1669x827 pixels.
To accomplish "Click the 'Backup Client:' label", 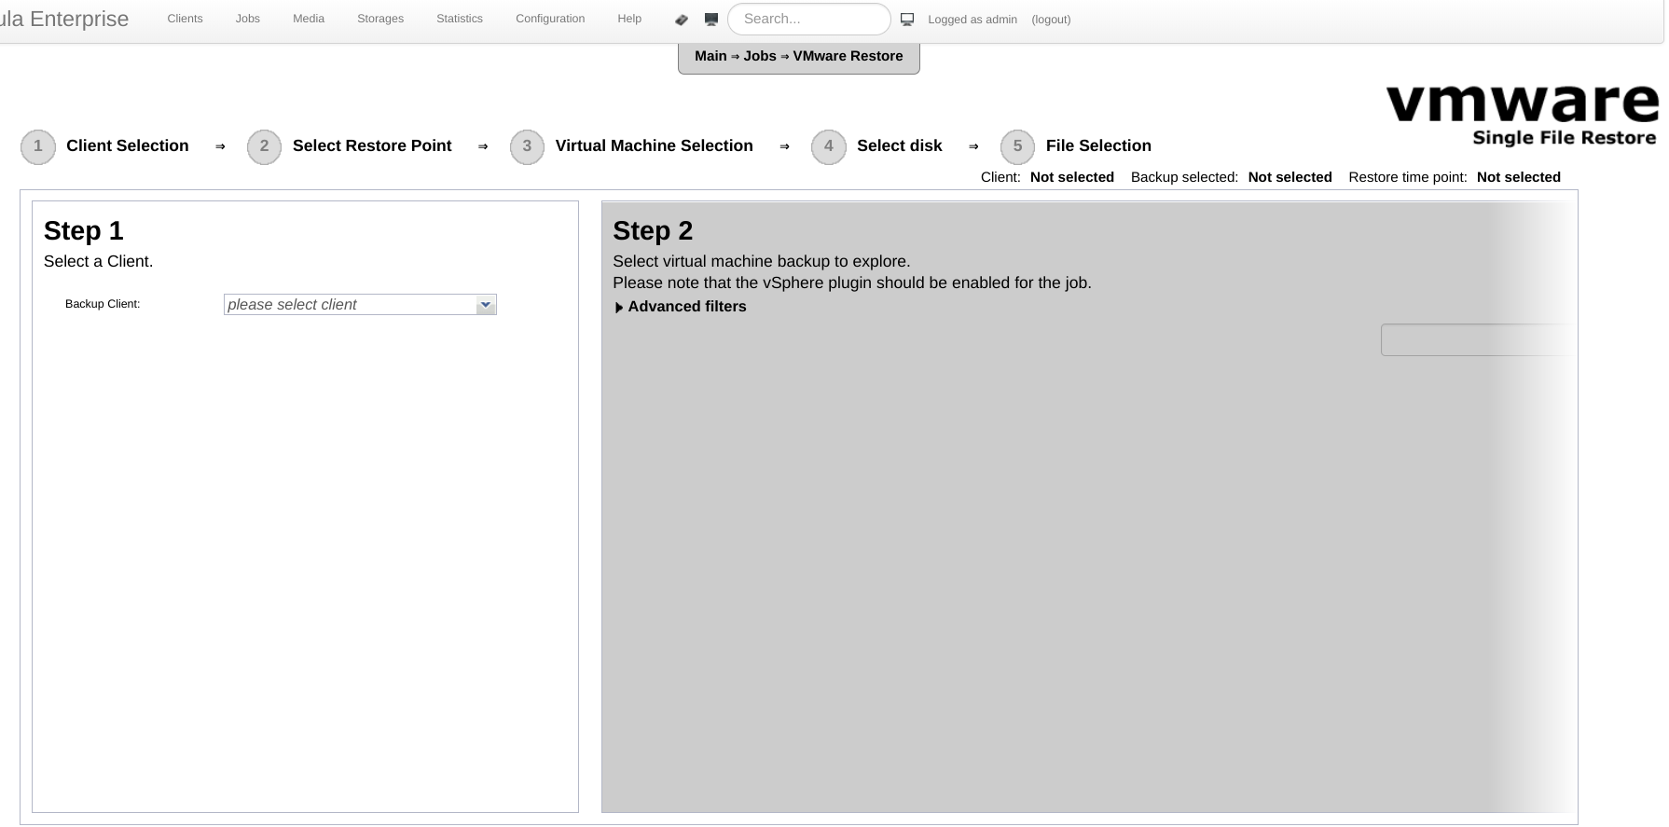I will tap(103, 304).
